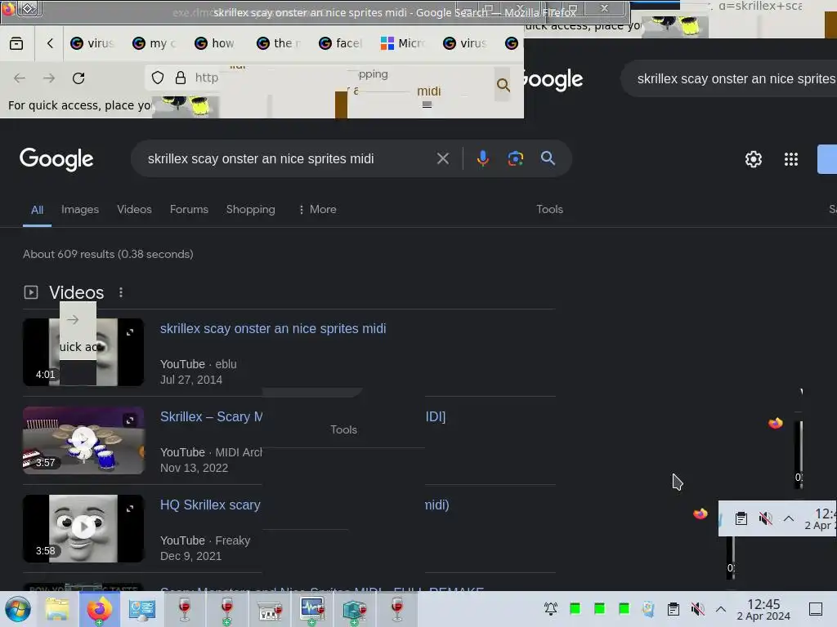Click the 'YouTube · eblu' source text
837x627 pixels.
198,364
